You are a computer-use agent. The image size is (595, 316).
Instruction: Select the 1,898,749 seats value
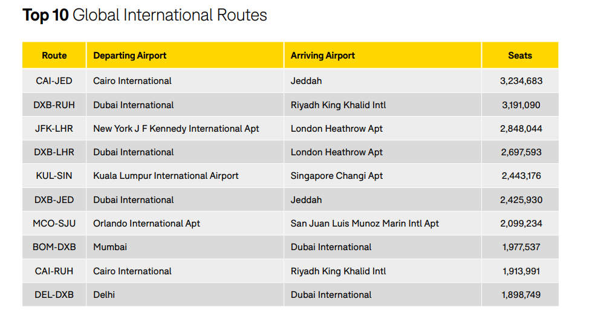(x=521, y=295)
